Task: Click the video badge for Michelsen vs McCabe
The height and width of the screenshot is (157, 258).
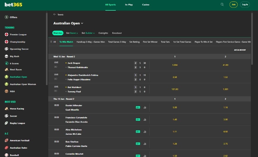Action: [138, 132]
